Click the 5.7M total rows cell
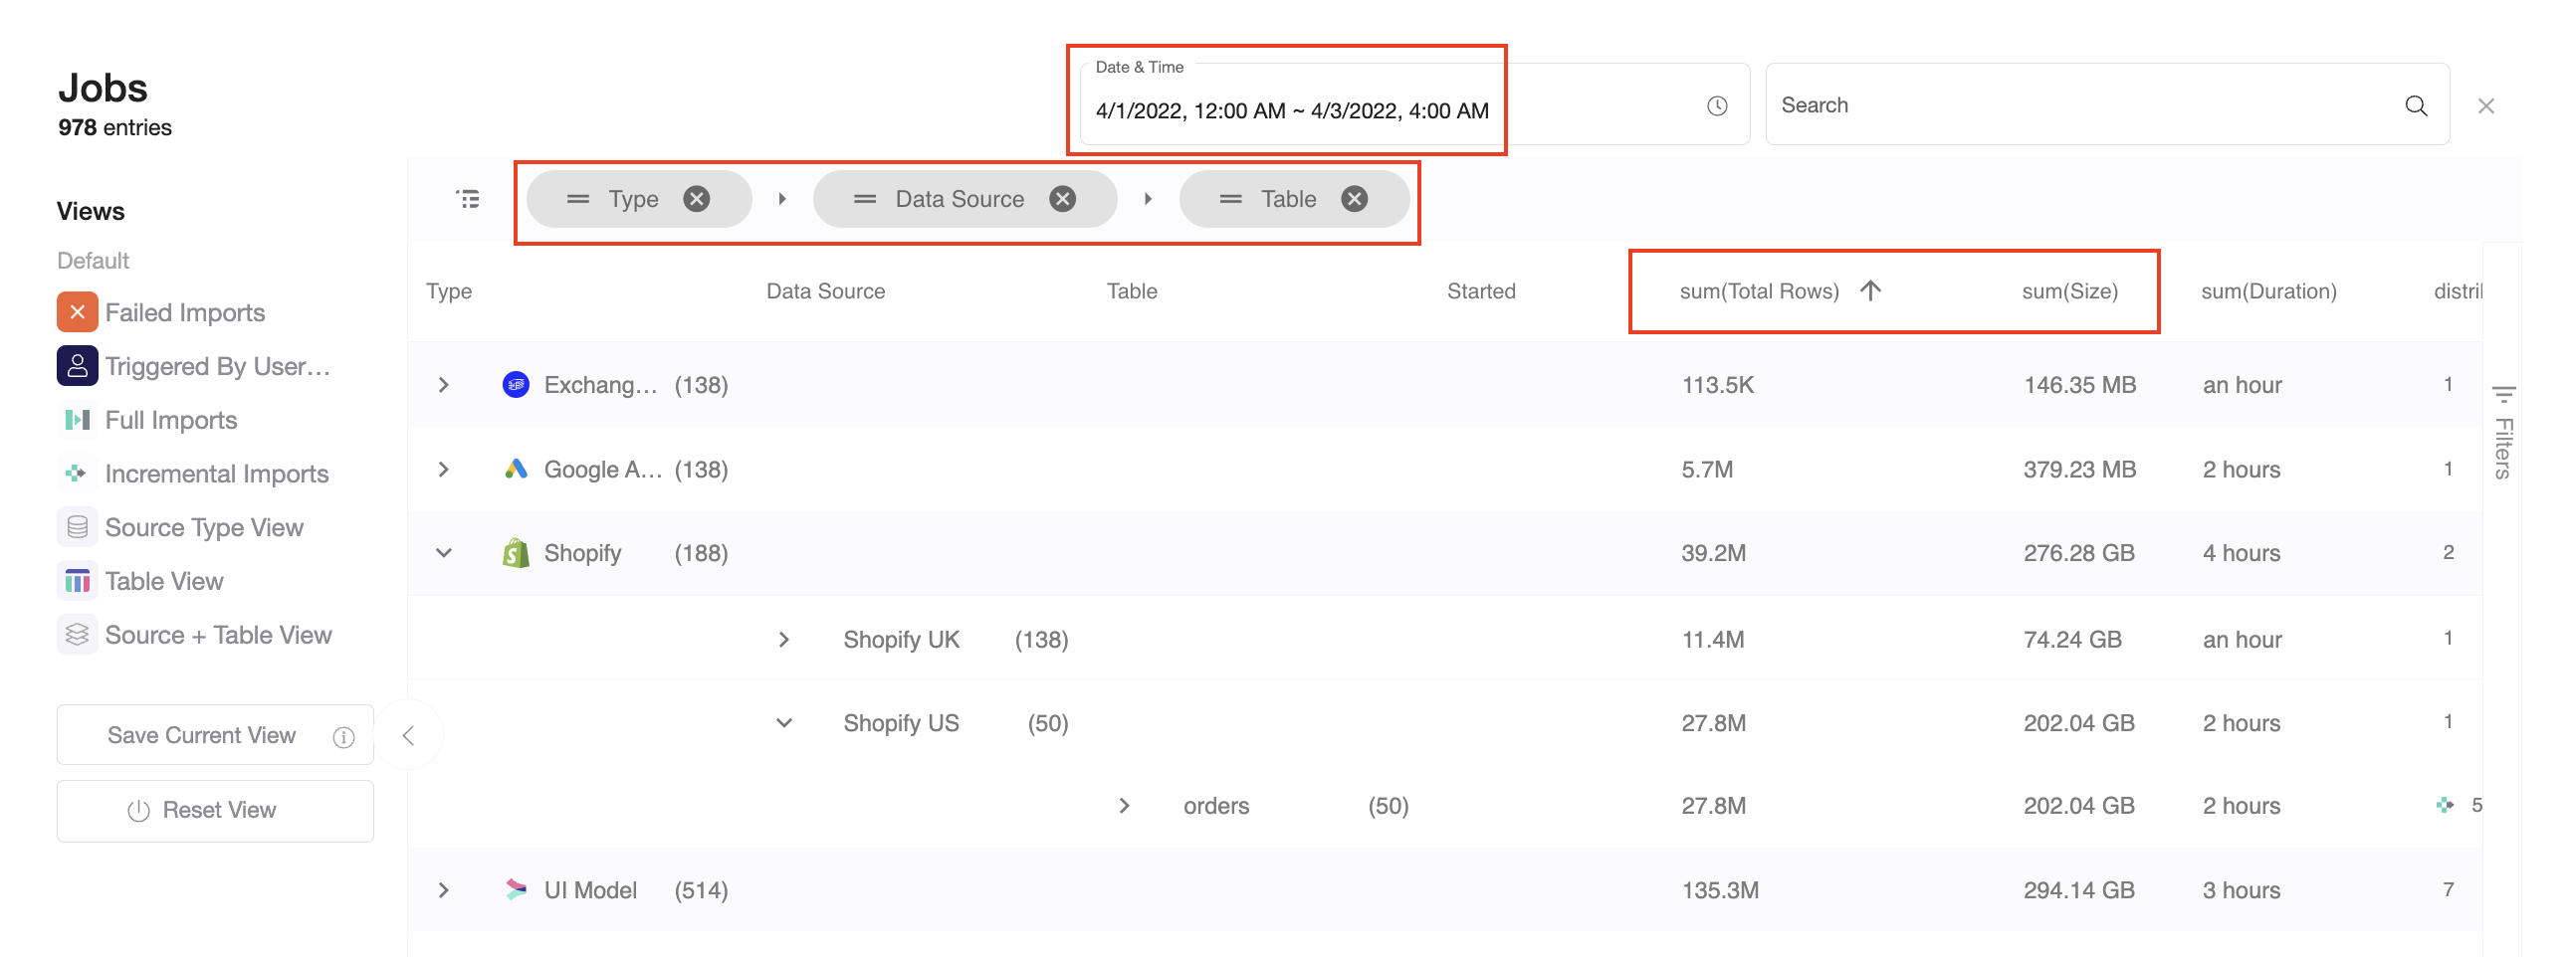The width and height of the screenshot is (2572, 957). coord(1706,469)
